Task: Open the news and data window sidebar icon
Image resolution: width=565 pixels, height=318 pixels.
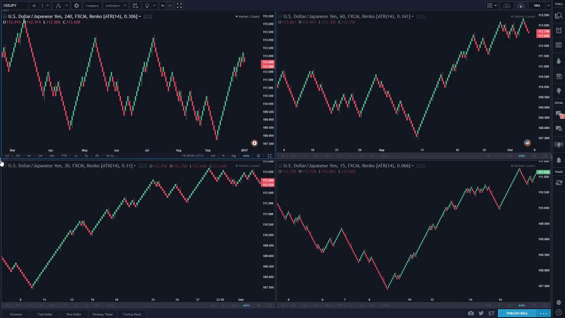Action: pos(559,45)
